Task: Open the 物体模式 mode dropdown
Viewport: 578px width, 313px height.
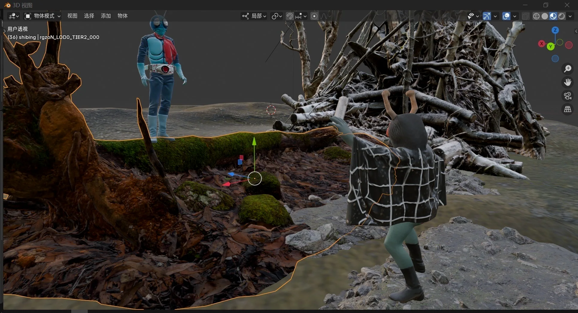Action: (43, 16)
